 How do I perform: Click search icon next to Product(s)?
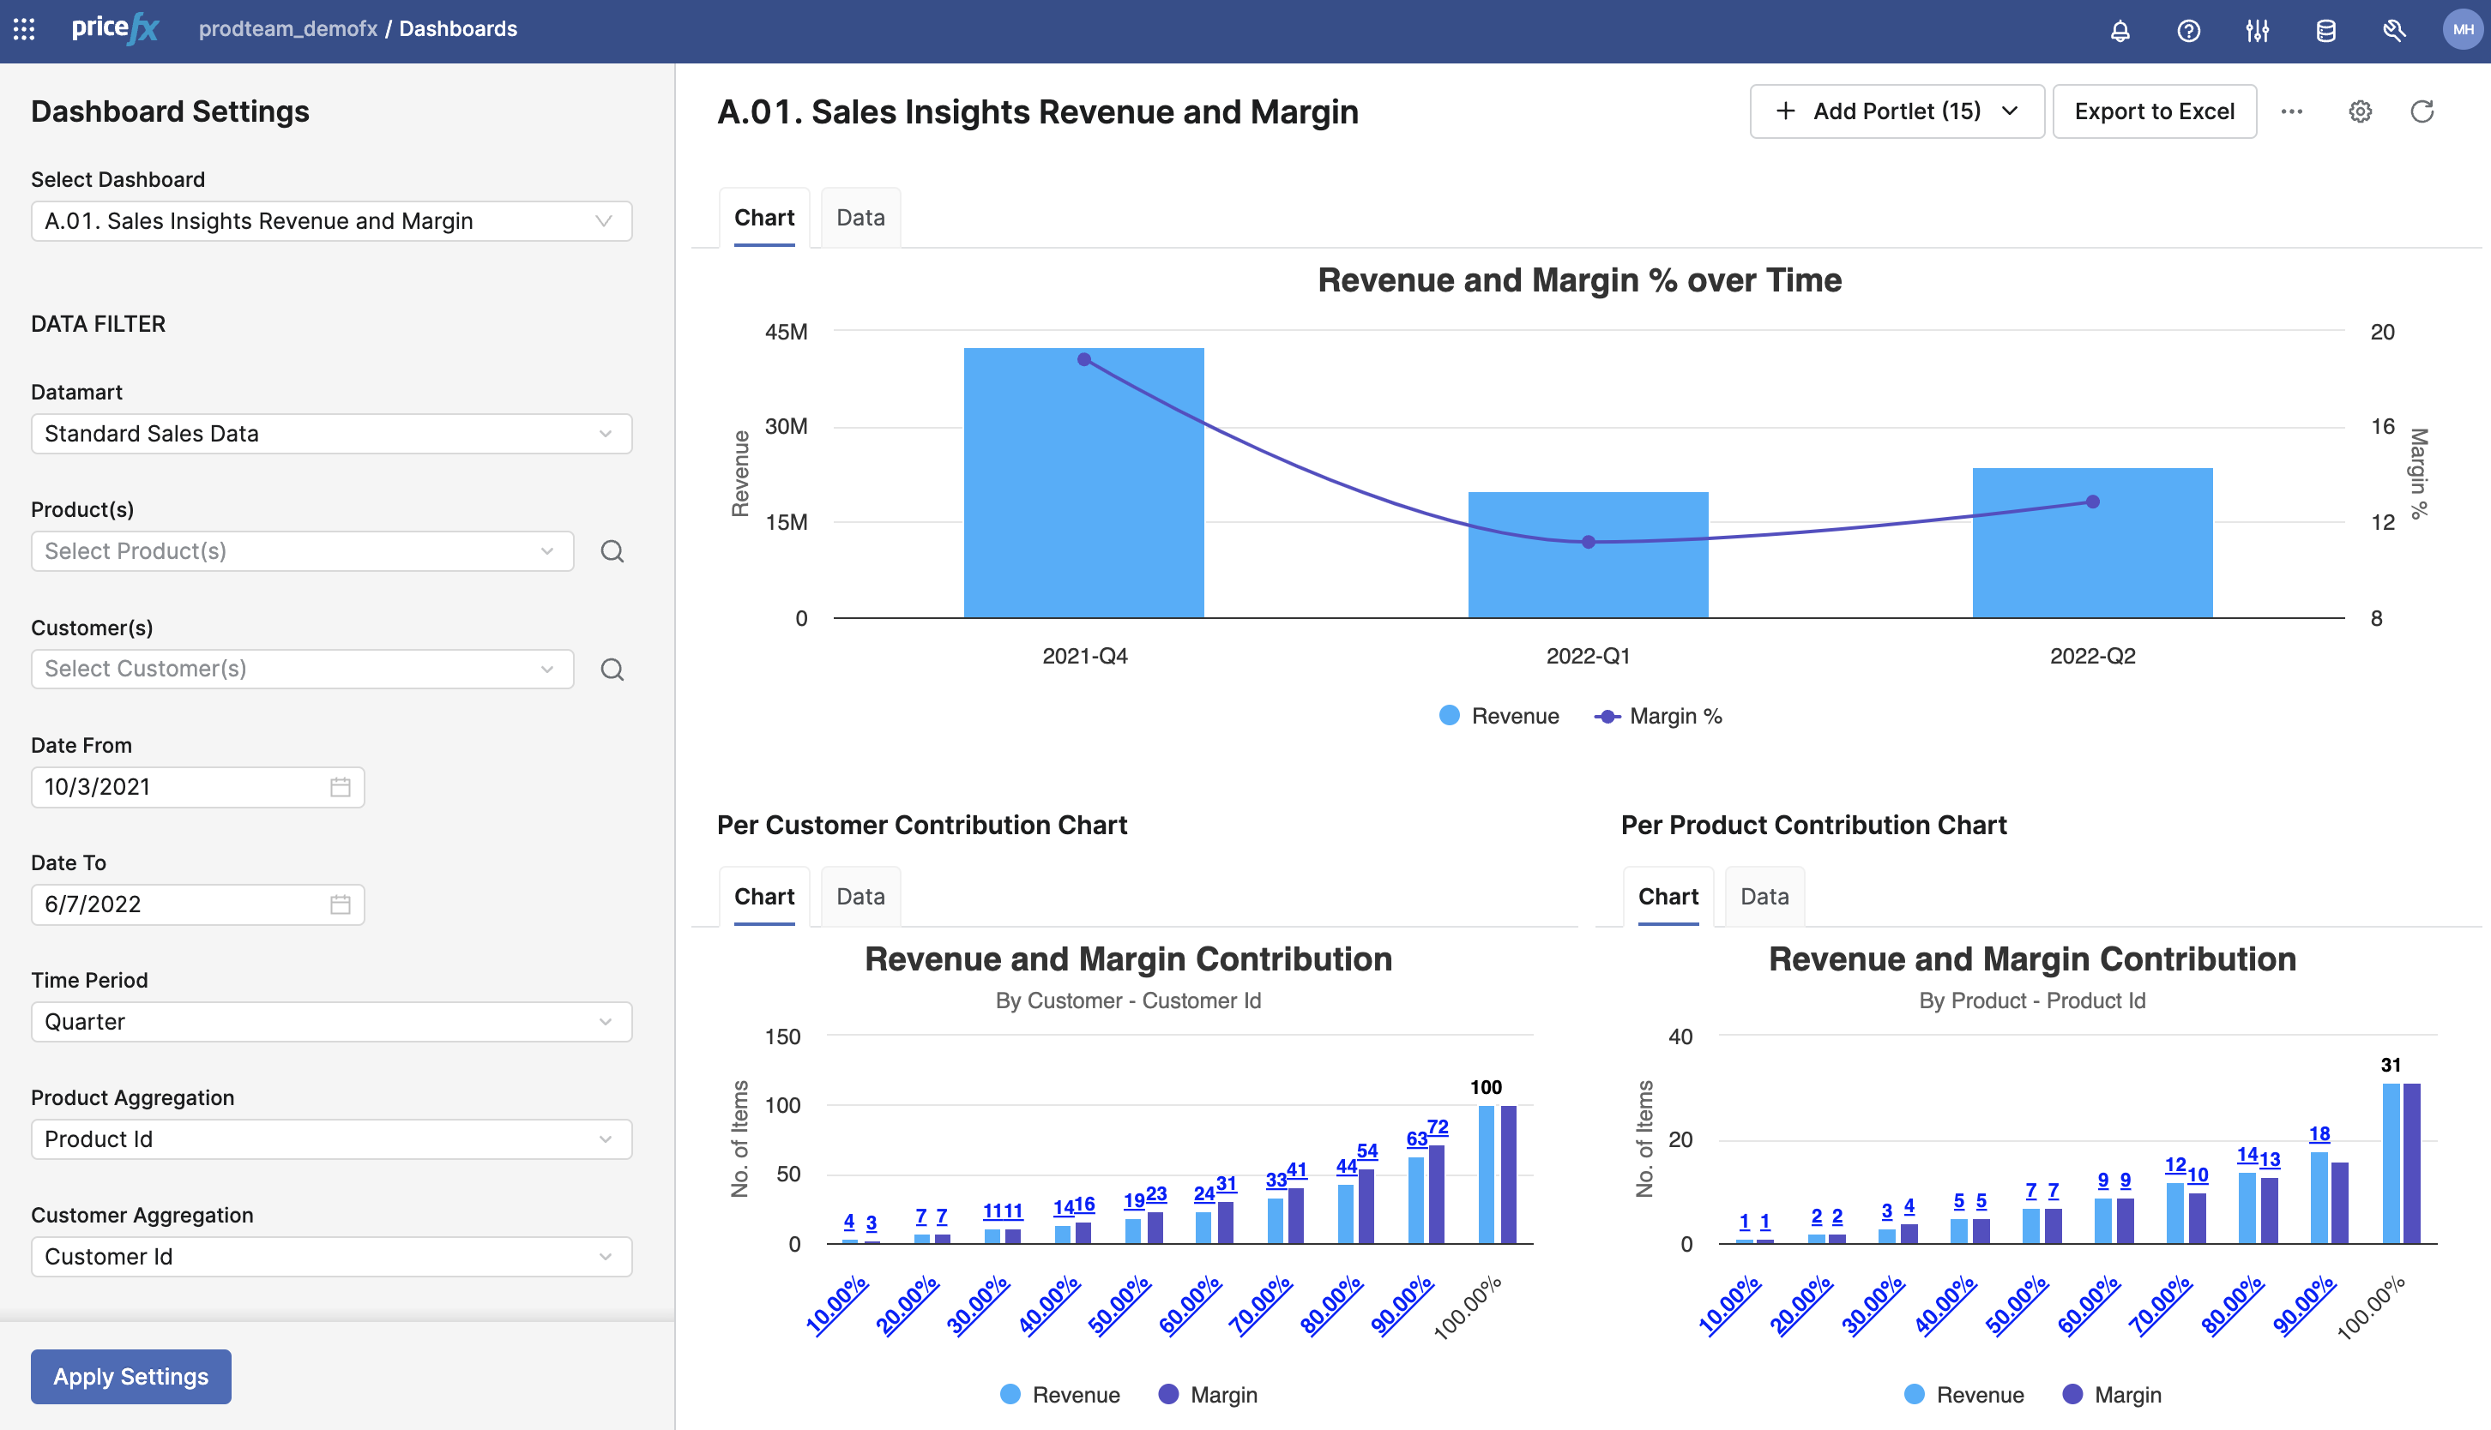pos(612,551)
